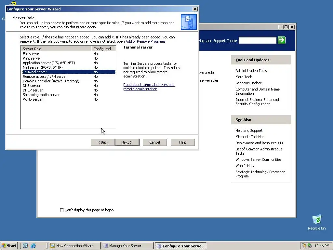The width and height of the screenshot is (333, 250).
Task: Open Help and Support link under See Also
Action: 249,131
